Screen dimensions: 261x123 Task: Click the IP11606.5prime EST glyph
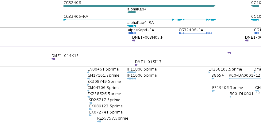(132, 79)
